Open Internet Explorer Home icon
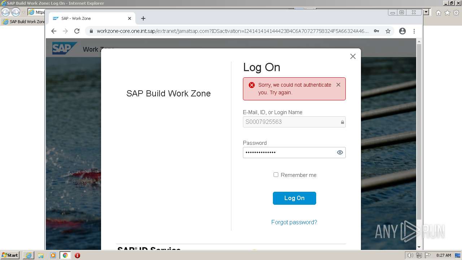 [x=439, y=13]
